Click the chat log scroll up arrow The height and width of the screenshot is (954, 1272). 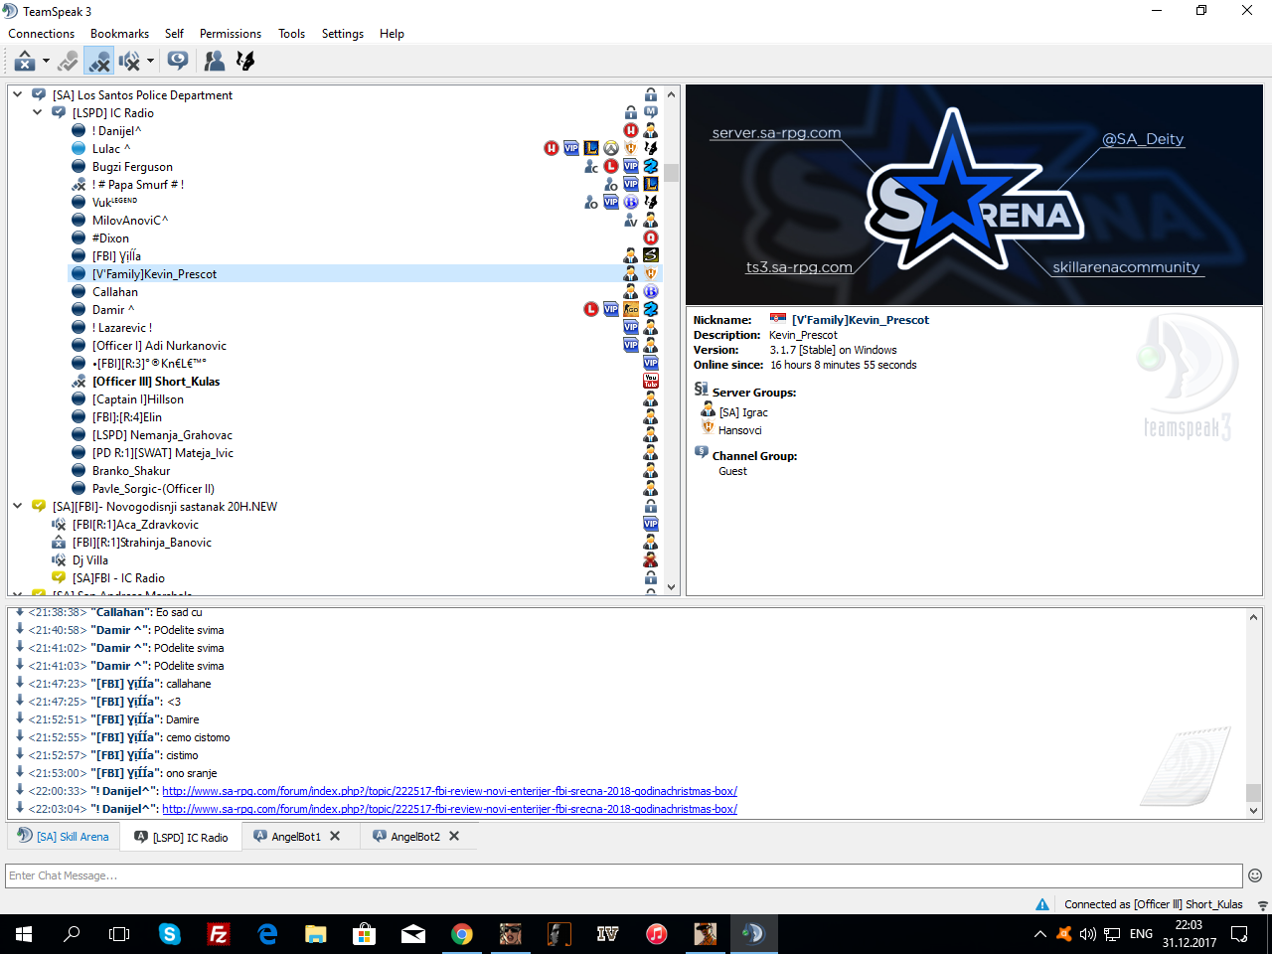(1253, 617)
